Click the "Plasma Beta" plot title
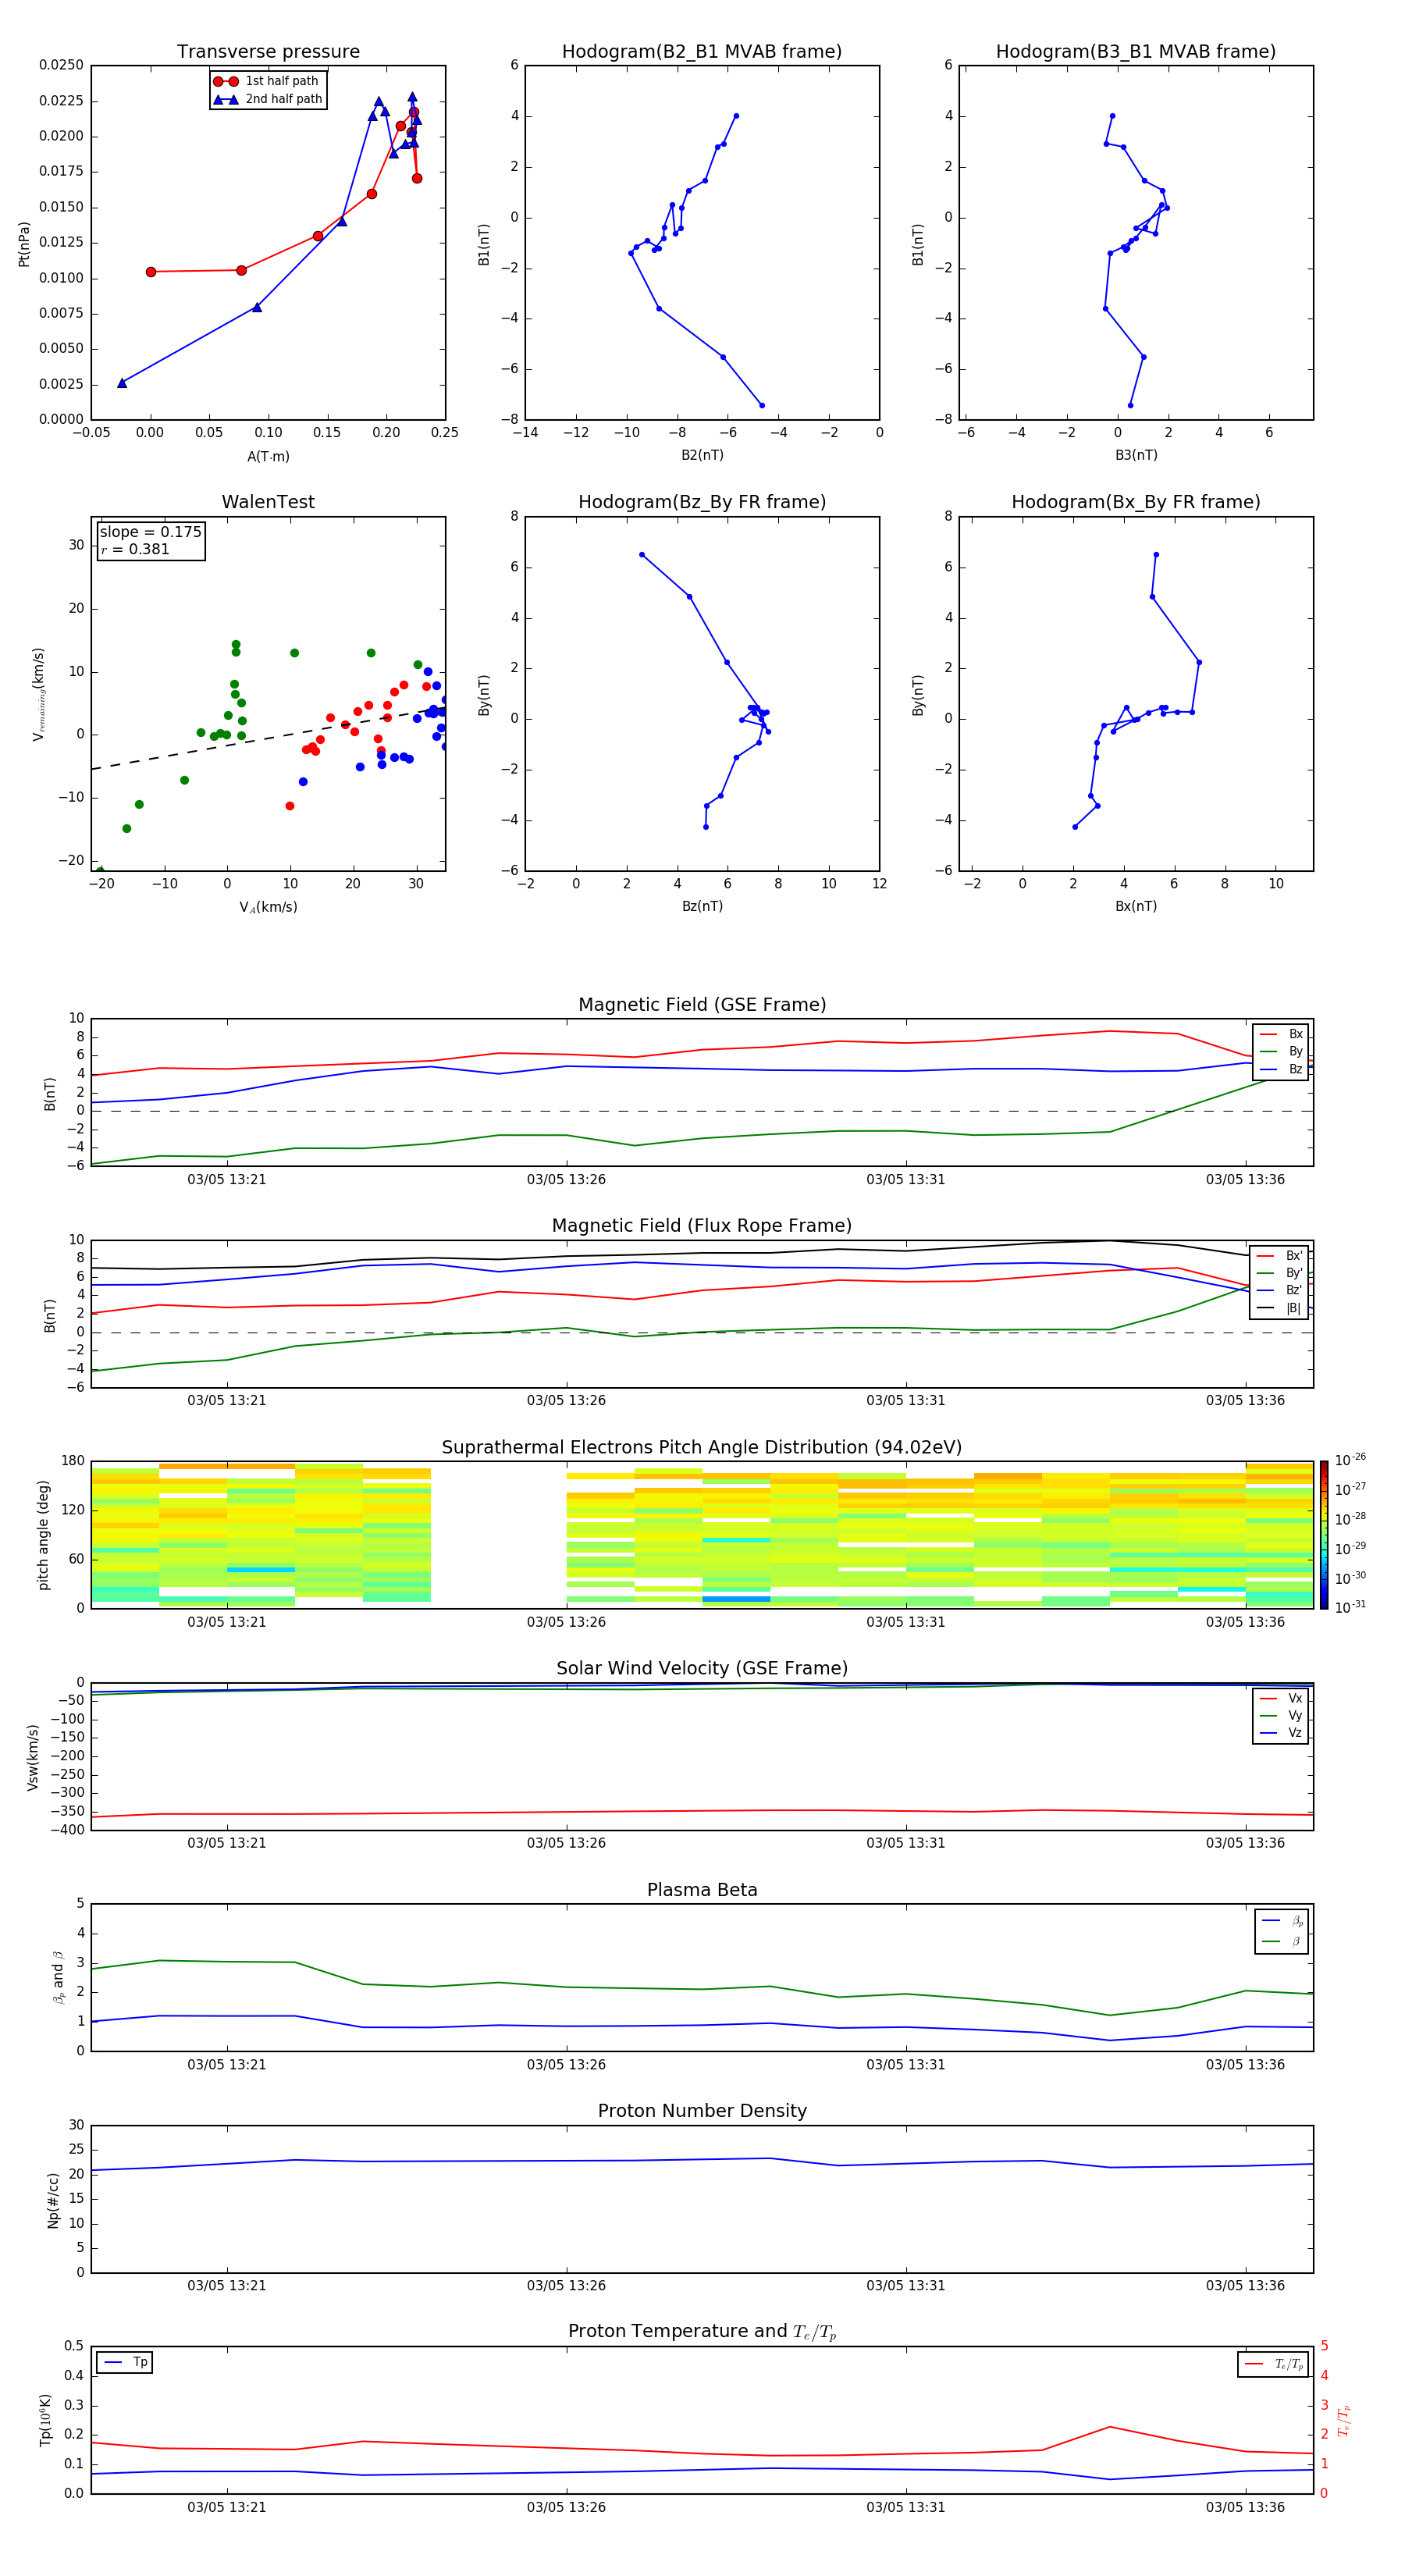 click(x=702, y=1890)
